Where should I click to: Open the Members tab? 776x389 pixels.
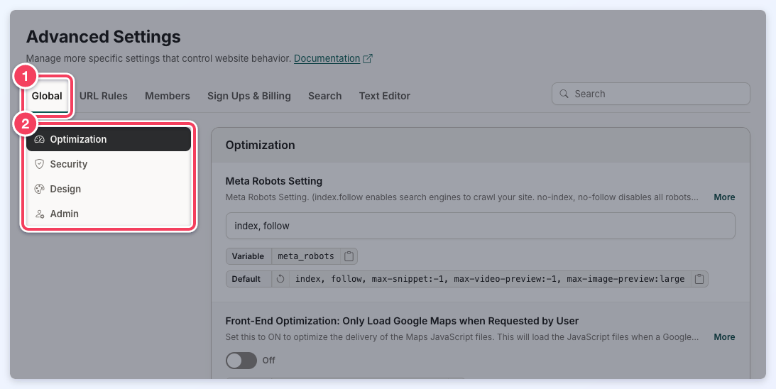tap(168, 96)
